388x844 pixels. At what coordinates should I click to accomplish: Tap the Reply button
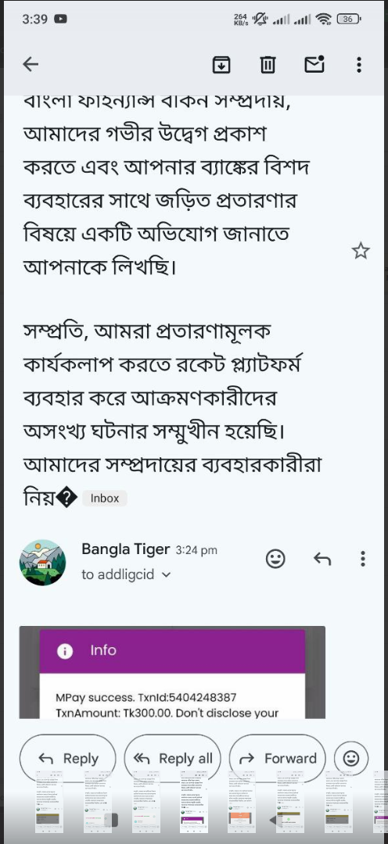coord(68,758)
